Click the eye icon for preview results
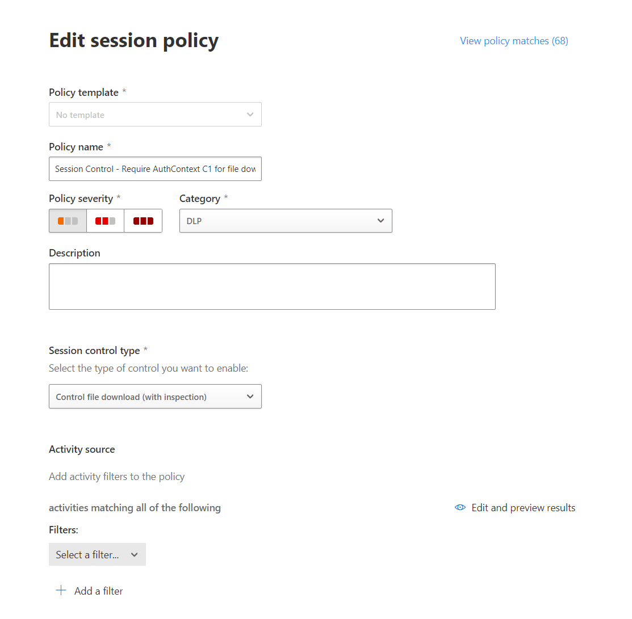The image size is (632, 619). pyautogui.click(x=460, y=507)
